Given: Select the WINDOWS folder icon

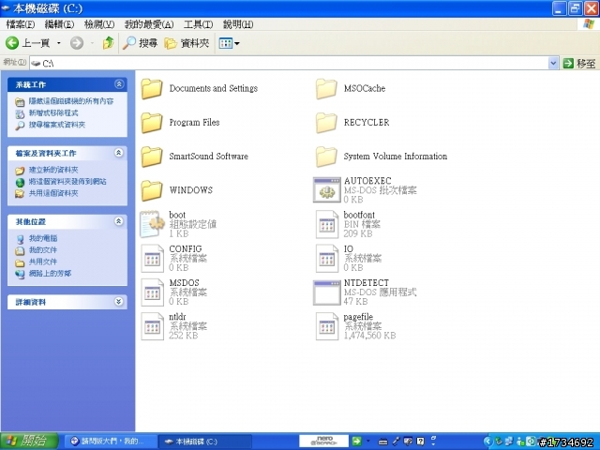Looking at the screenshot, I should 152,190.
